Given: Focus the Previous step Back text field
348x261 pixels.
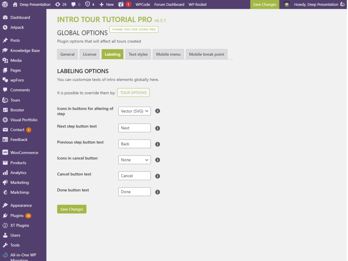Looking at the screenshot, I should (135, 144).
